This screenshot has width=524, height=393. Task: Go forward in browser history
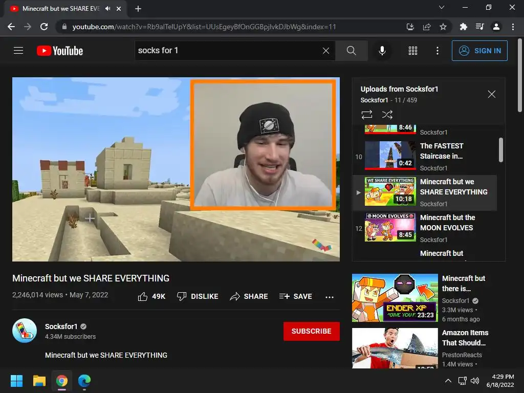tap(28, 27)
